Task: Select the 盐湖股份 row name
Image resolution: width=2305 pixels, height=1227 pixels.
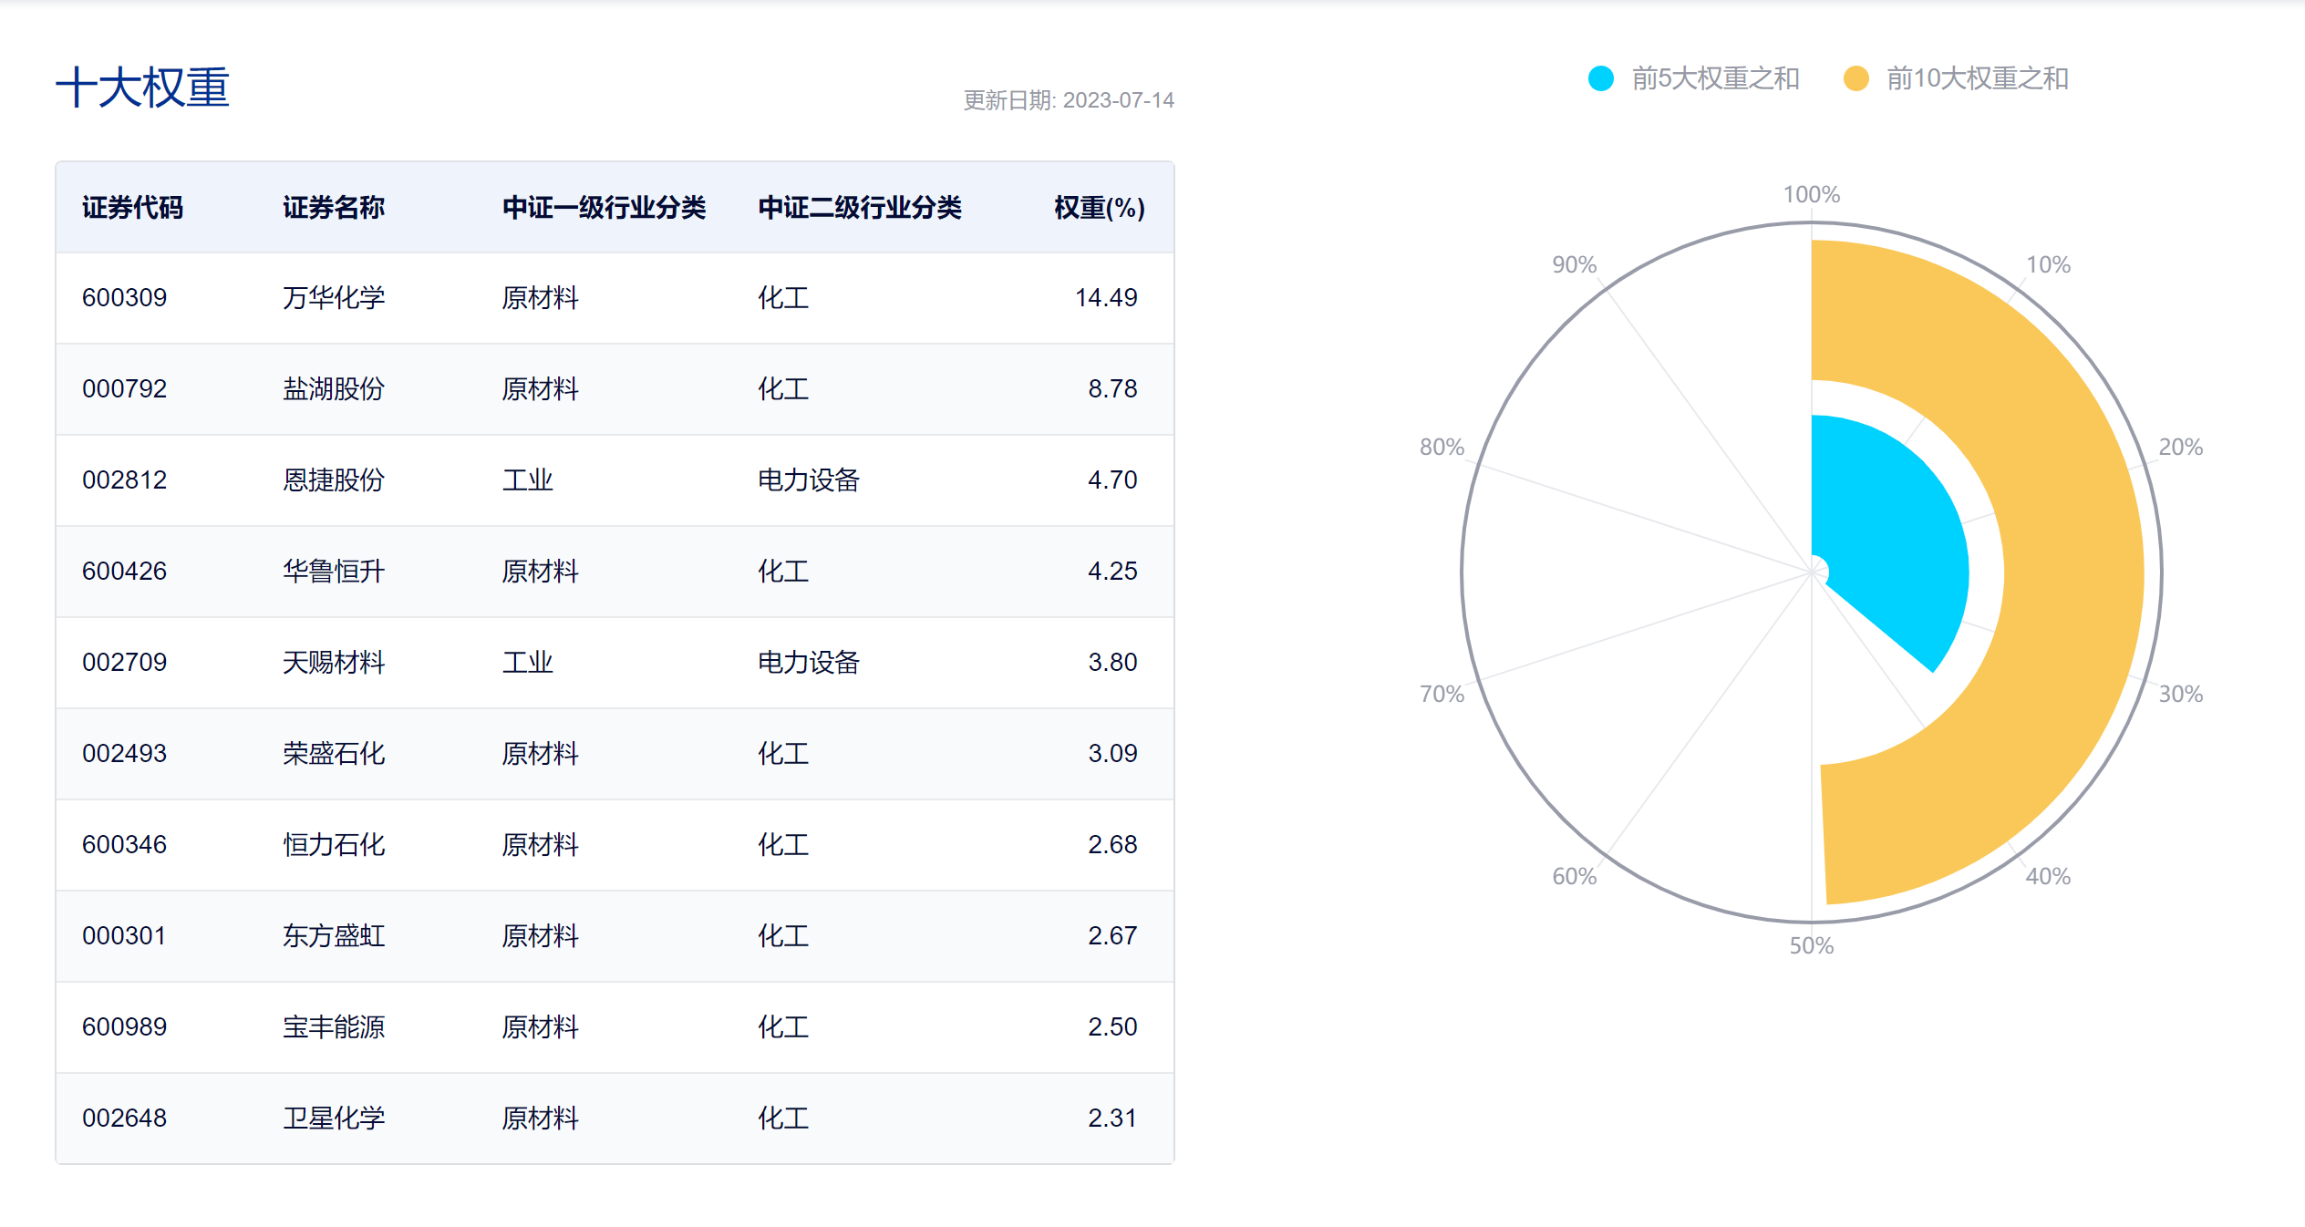Action: 334,389
